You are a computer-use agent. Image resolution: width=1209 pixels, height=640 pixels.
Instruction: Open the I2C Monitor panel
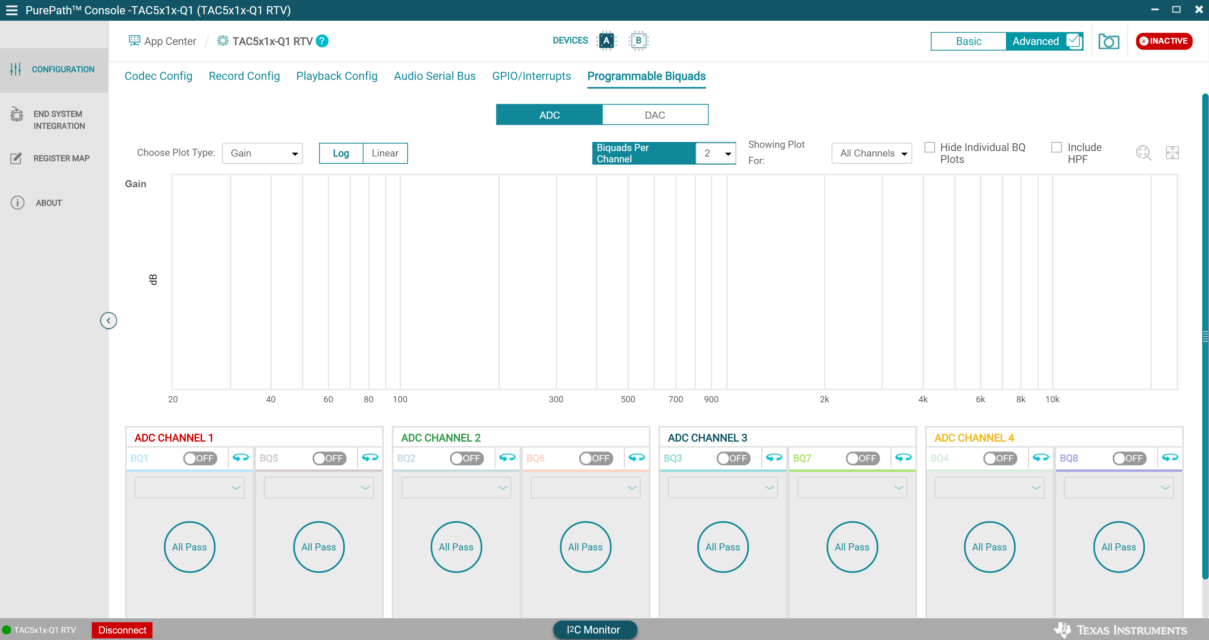coord(595,630)
